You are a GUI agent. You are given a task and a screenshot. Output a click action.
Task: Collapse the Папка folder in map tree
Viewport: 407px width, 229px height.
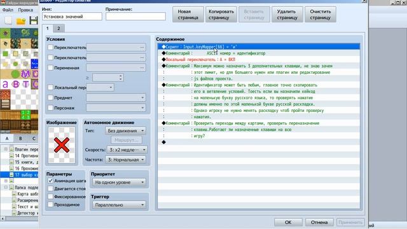[6, 187]
